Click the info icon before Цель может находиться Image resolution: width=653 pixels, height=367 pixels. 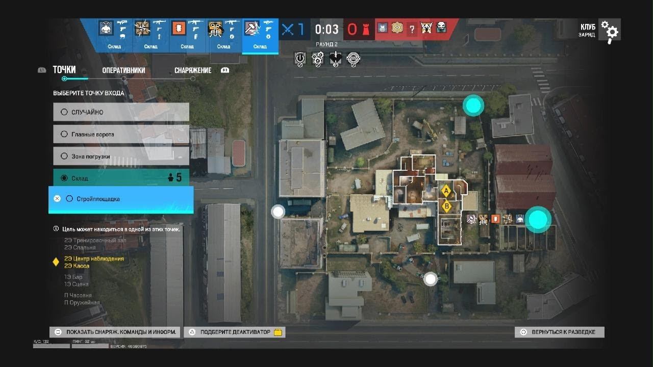[x=56, y=229]
